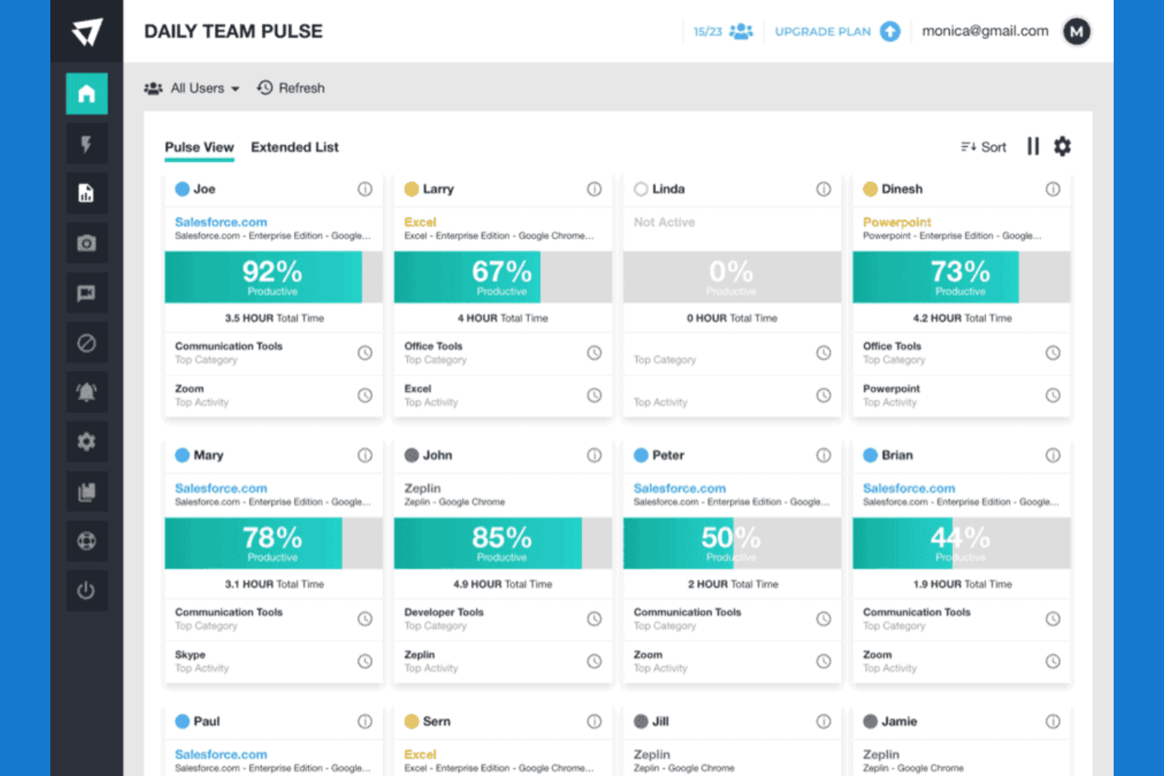Open the screenshots camera sidebar icon
The image size is (1164, 776).
point(87,243)
